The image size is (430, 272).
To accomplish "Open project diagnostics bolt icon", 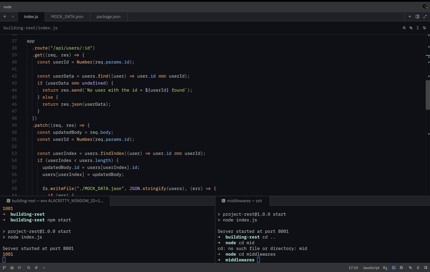I will [36, 268].
